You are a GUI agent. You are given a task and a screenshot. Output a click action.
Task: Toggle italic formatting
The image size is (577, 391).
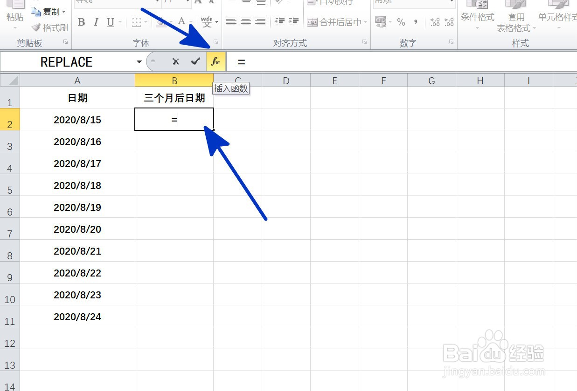pos(96,22)
